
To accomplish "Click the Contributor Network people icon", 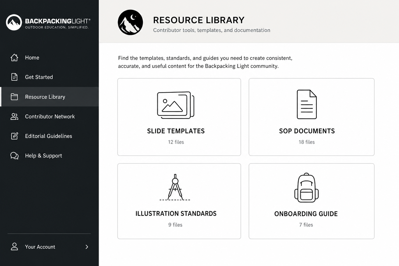I will coord(14,116).
